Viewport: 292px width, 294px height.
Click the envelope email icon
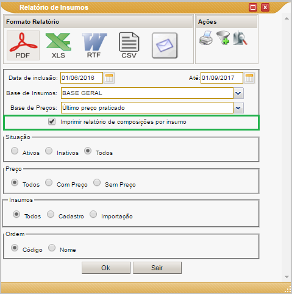click(165, 46)
